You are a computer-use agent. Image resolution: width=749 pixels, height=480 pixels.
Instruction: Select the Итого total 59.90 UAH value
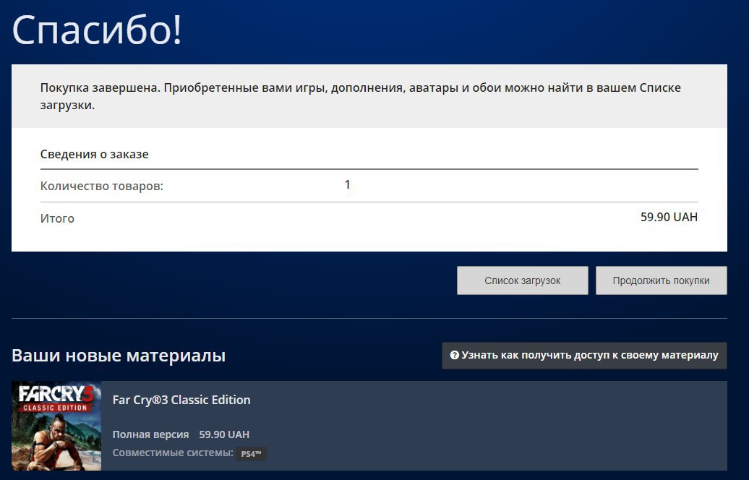669,217
